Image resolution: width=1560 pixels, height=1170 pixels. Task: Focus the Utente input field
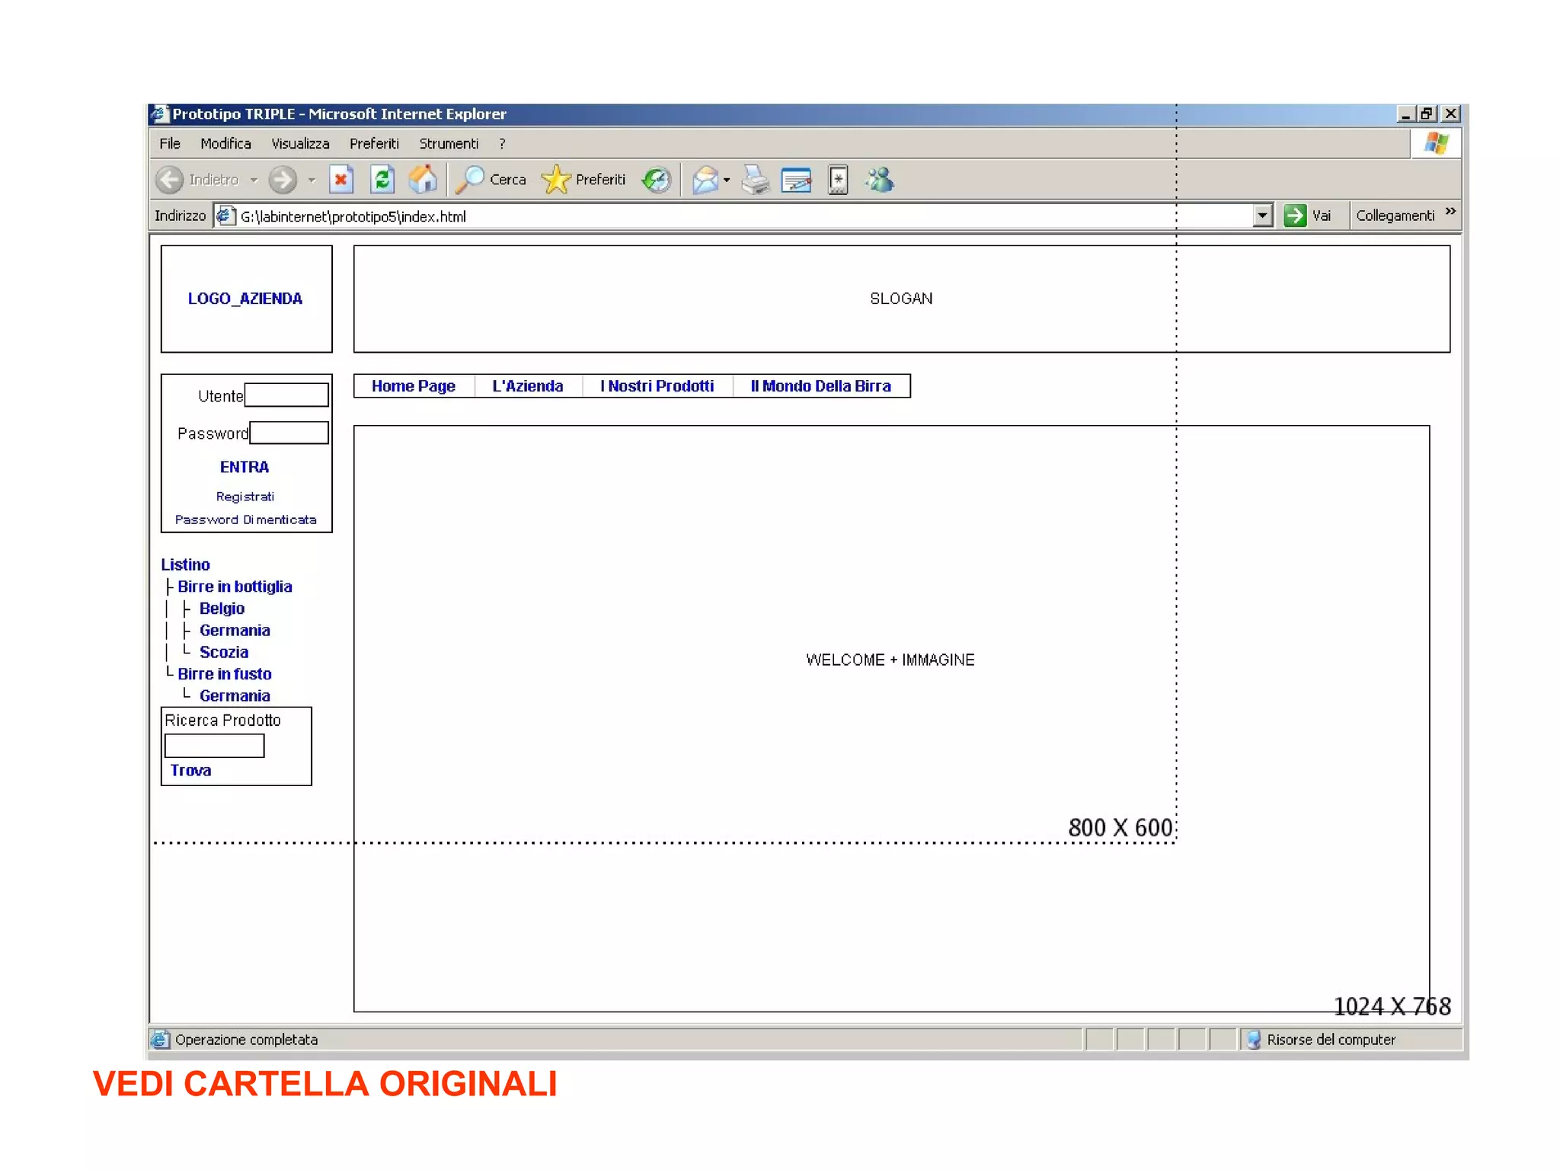(286, 395)
